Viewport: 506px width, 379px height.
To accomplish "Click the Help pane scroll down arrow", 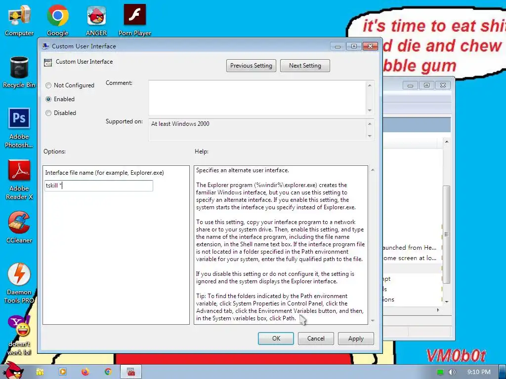I will coord(373,321).
